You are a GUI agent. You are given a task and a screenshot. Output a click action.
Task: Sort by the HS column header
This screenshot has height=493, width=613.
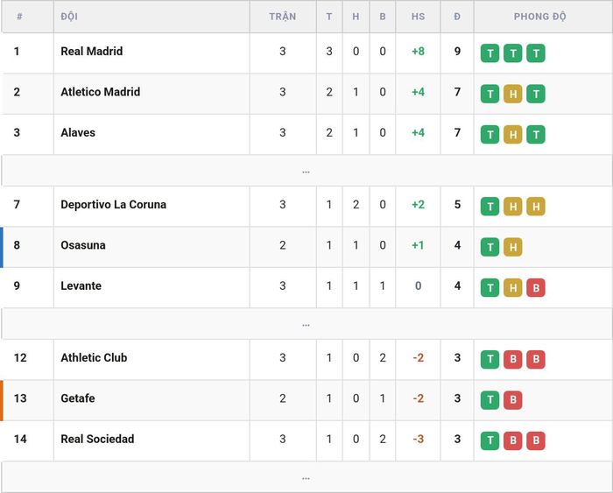[x=418, y=17]
